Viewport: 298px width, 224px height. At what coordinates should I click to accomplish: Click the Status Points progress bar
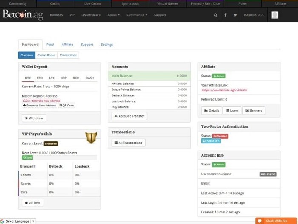point(60,157)
